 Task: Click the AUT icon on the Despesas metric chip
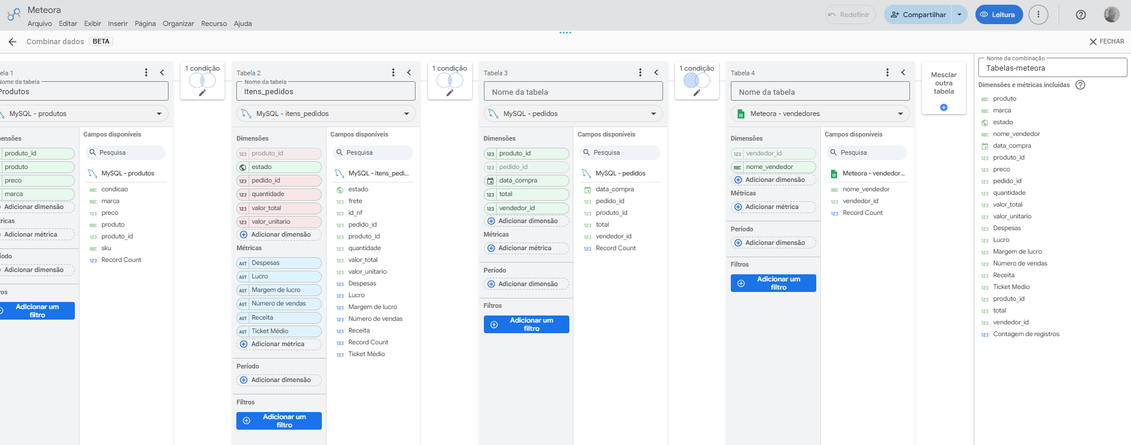pyautogui.click(x=243, y=263)
